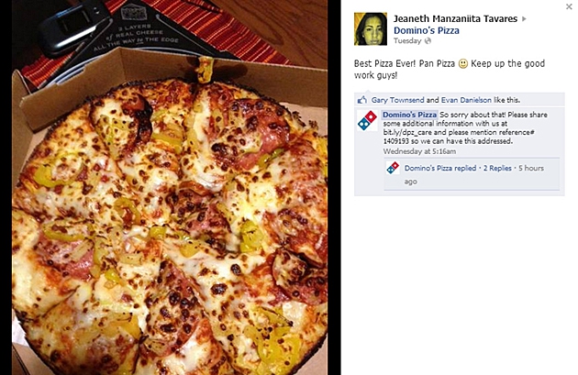Expand the 2 Replies thread

click(x=497, y=168)
